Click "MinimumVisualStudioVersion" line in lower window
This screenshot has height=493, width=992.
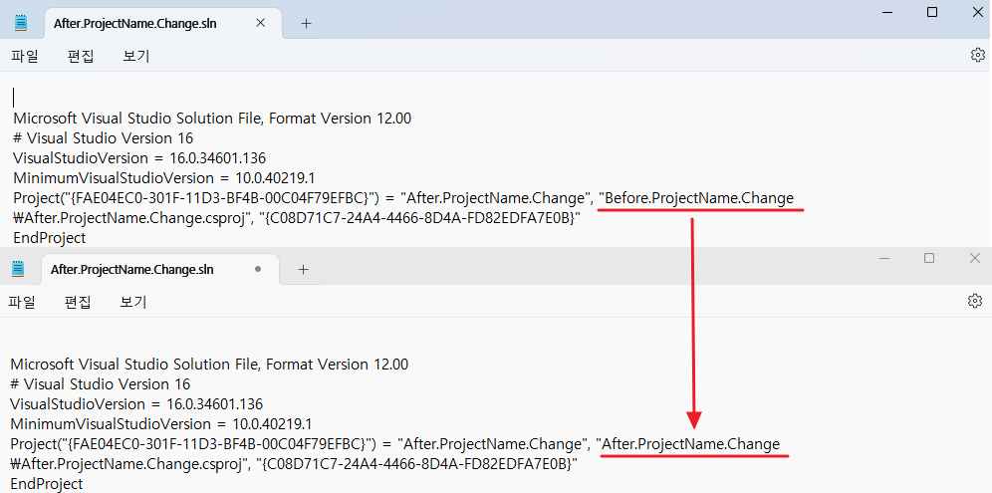click(x=160, y=424)
